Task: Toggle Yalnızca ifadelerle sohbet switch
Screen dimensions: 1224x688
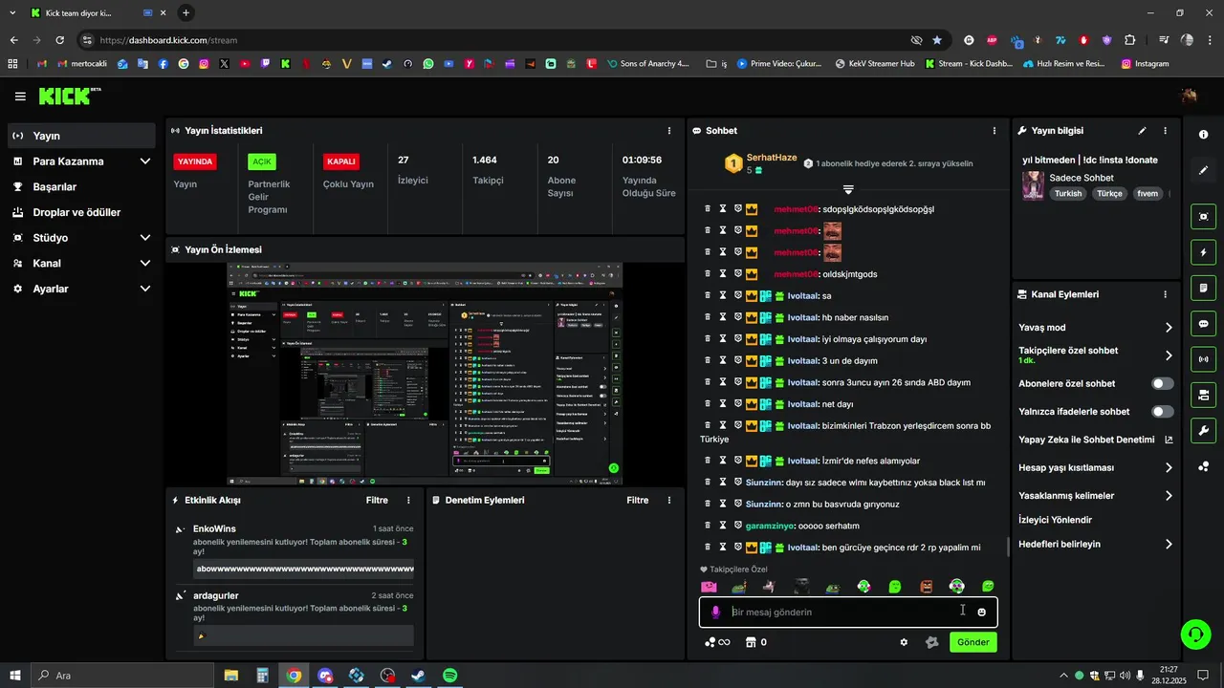Action: click(x=1163, y=412)
